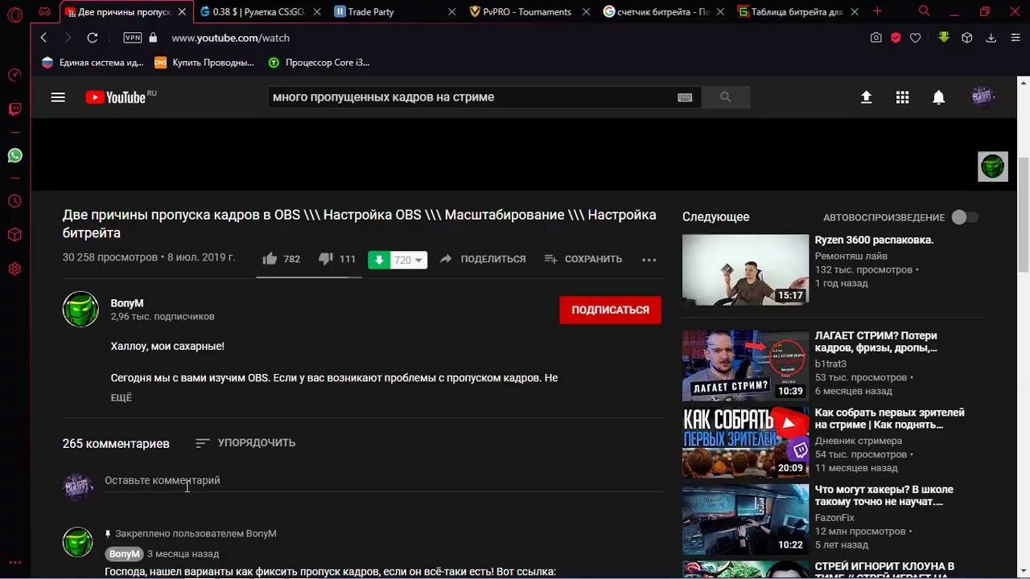The image size is (1030, 579).
Task: Open the account avatar menu
Action: (983, 97)
